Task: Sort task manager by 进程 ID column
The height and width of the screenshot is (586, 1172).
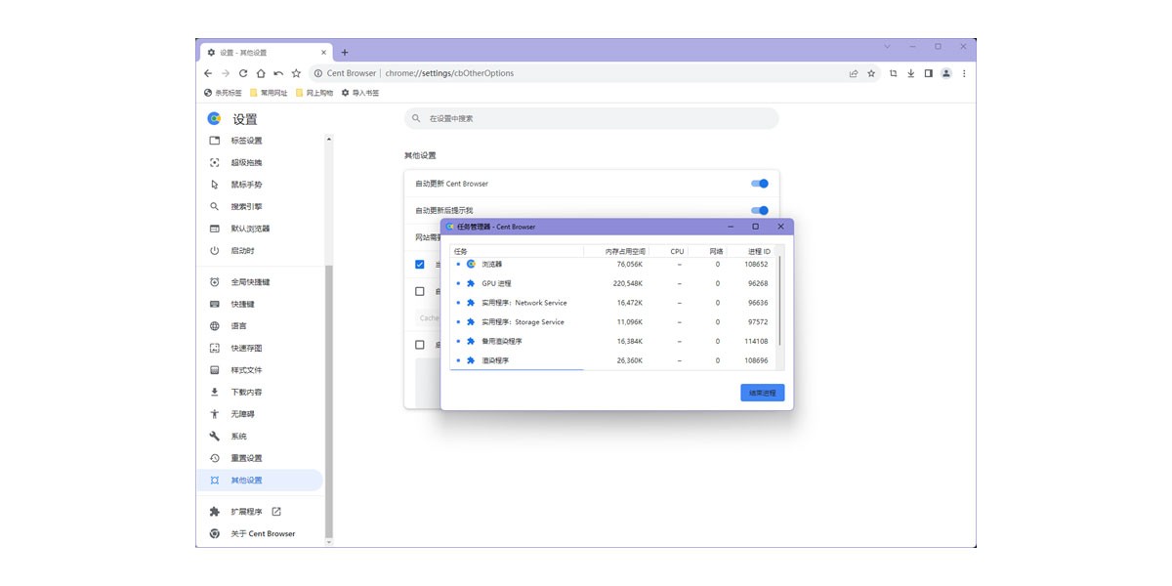Action: click(750, 251)
